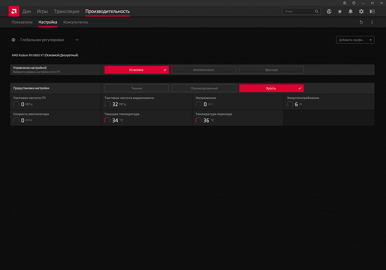Click the Температура перехода gauge

198,120
